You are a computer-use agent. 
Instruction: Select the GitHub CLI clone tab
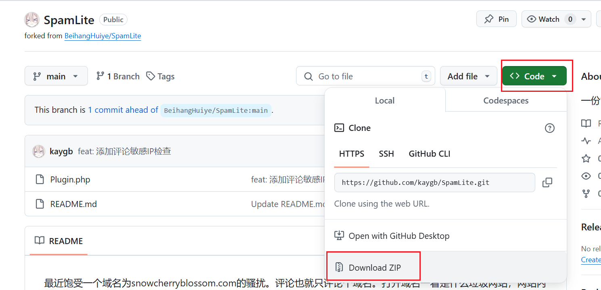(430, 154)
